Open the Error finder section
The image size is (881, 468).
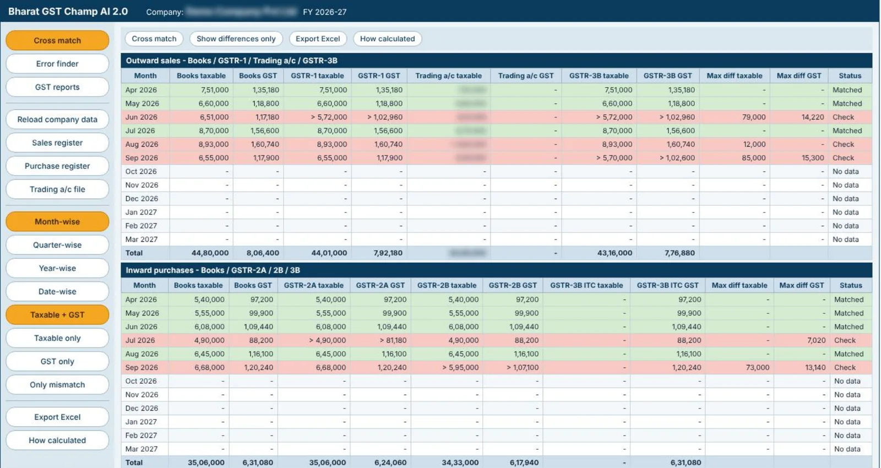pos(57,64)
